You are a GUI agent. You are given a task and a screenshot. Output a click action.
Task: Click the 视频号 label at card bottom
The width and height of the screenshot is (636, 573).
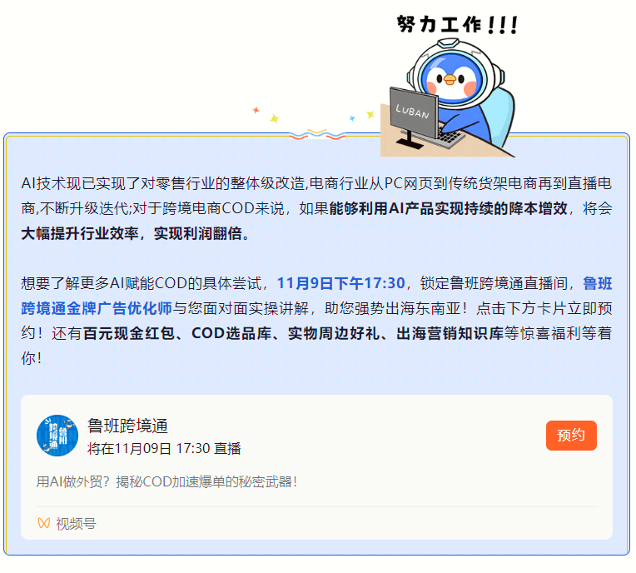tap(76, 524)
